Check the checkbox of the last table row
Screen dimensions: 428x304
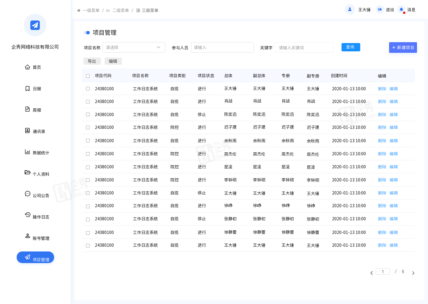pos(88,246)
